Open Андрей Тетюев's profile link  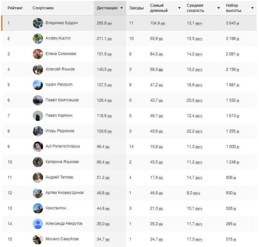click(x=59, y=177)
